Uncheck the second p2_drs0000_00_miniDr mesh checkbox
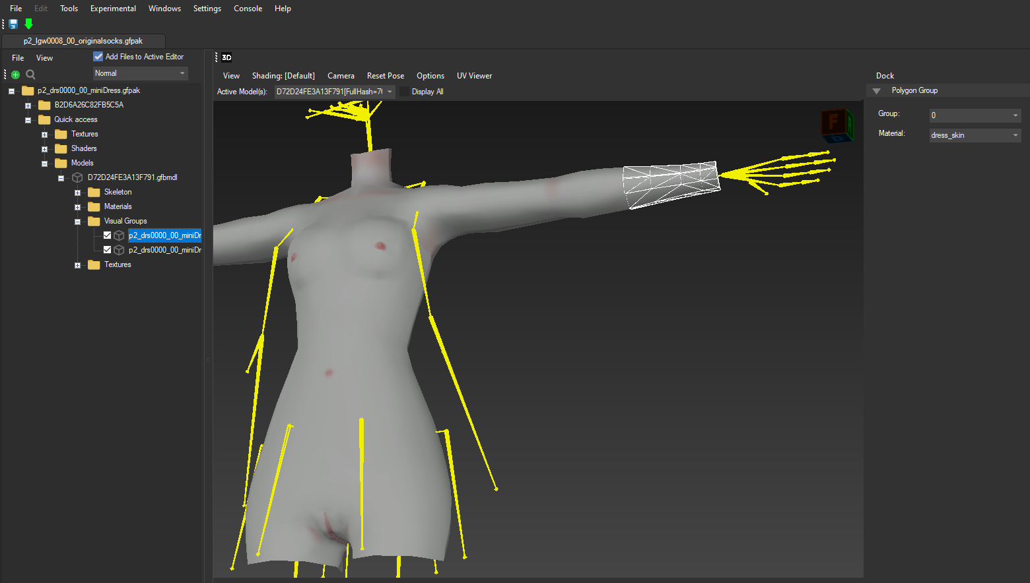This screenshot has height=583, width=1030. tap(107, 250)
